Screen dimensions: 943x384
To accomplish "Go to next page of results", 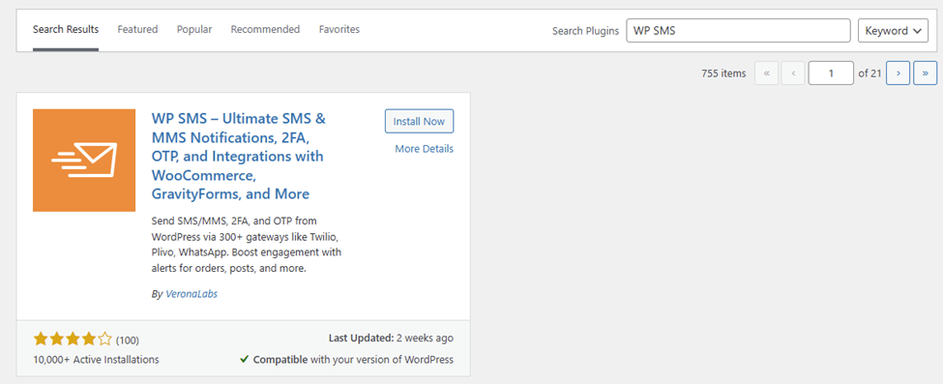I will point(898,74).
